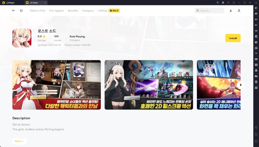Click the 10K installs value

tap(56, 36)
